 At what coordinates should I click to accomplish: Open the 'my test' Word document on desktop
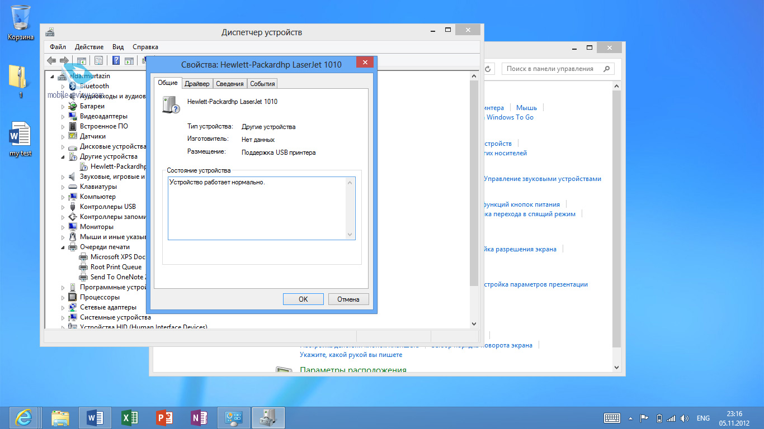coord(20,137)
